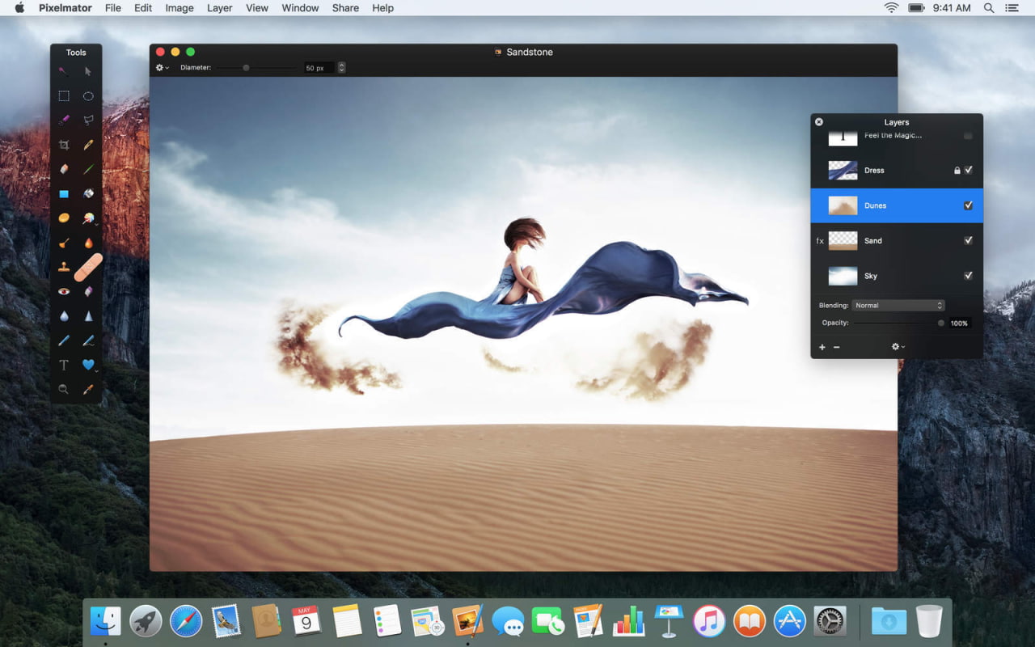Activate the Lasso selection tool
Image resolution: width=1035 pixels, height=647 pixels.
(x=88, y=120)
